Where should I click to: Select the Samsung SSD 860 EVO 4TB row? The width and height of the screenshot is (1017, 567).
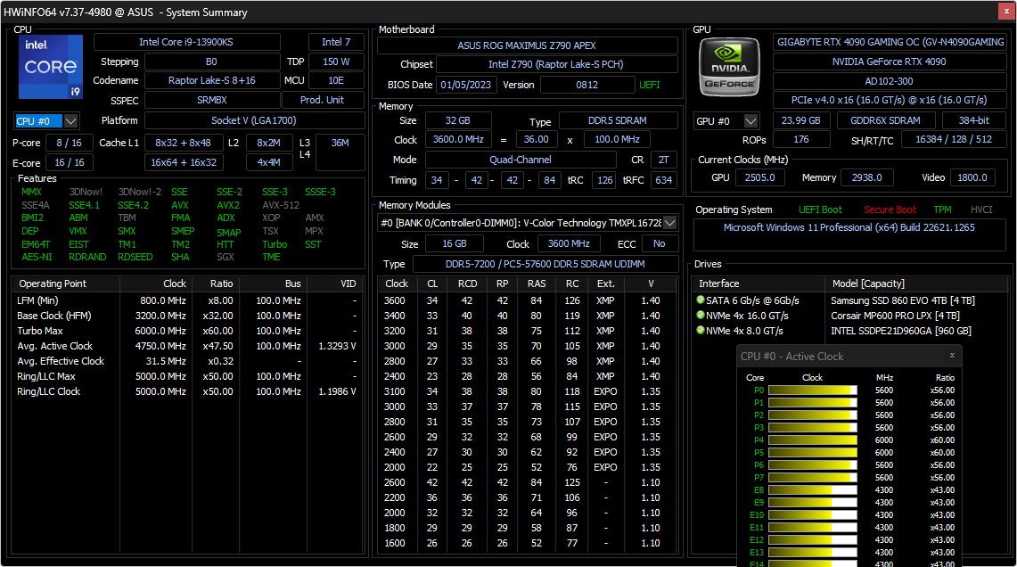pyautogui.click(x=850, y=300)
